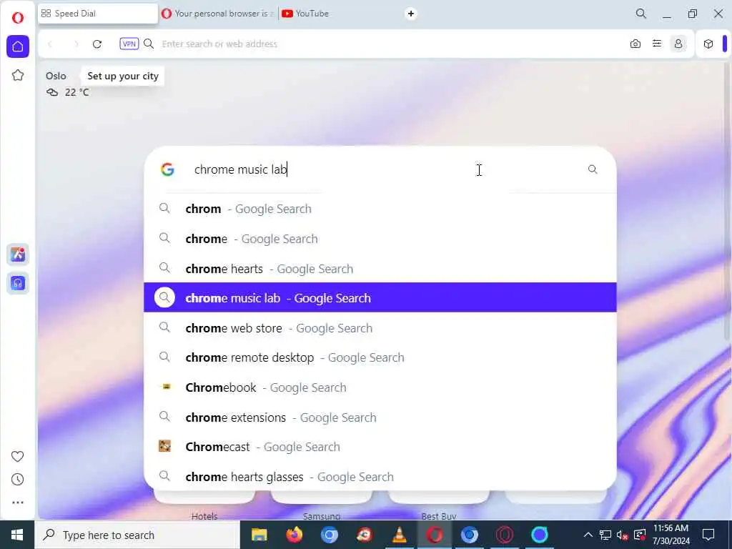732x549 pixels.
Task: Click the 'Set up your city' button
Action: 123,76
